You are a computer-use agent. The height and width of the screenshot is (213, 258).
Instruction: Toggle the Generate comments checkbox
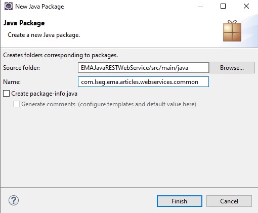click(x=16, y=104)
